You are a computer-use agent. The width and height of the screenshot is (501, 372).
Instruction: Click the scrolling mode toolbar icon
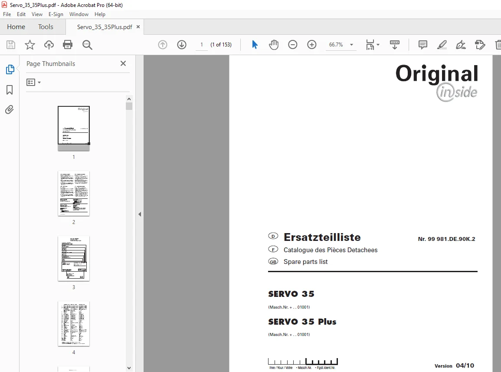pyautogui.click(x=395, y=45)
